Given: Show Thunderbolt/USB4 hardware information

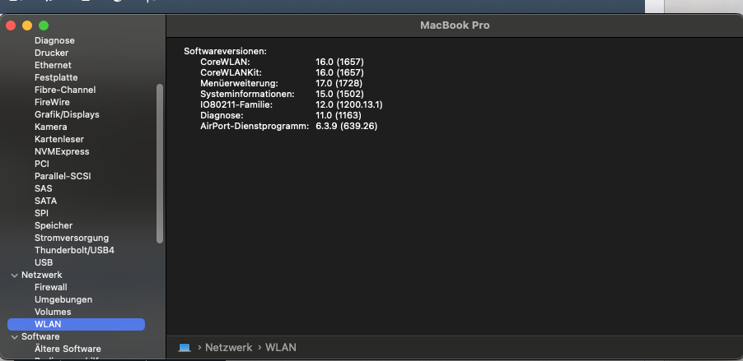Looking at the screenshot, I should tap(74, 250).
